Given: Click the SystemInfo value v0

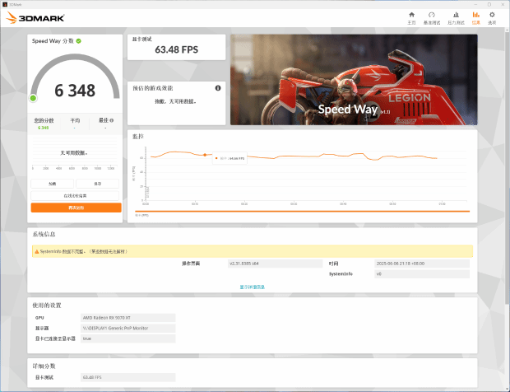Looking at the screenshot, I should tap(422, 273).
